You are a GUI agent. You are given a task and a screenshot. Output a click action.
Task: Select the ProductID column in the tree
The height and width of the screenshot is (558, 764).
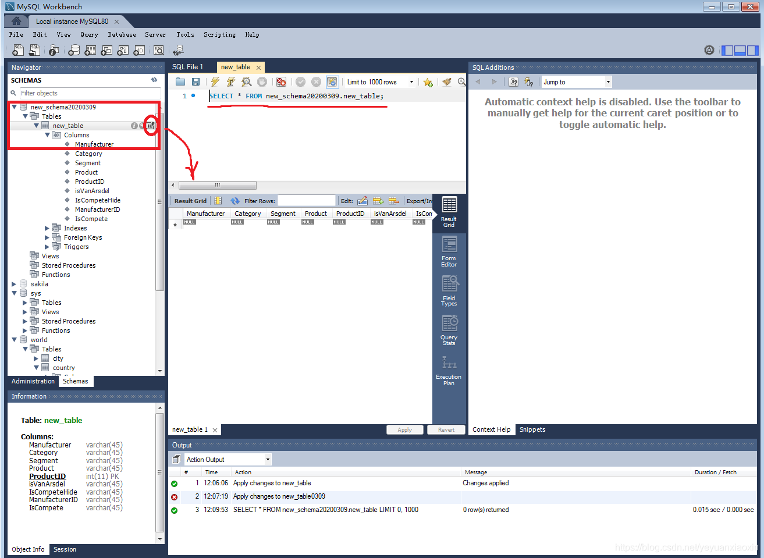[x=90, y=182]
